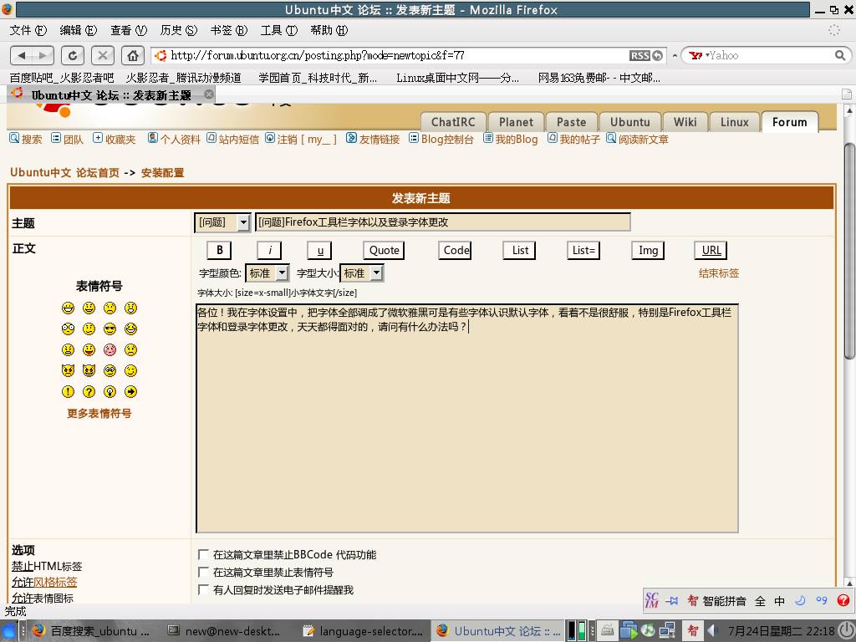Viewport: 856px width, 642px height.
Task: Open the 历史 menu
Action: (x=179, y=30)
